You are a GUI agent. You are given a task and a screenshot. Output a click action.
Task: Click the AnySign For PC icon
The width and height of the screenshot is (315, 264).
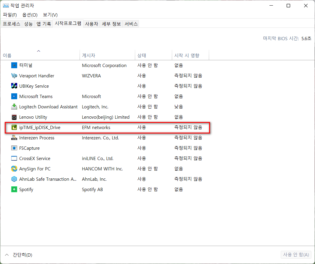pyautogui.click(x=14, y=169)
